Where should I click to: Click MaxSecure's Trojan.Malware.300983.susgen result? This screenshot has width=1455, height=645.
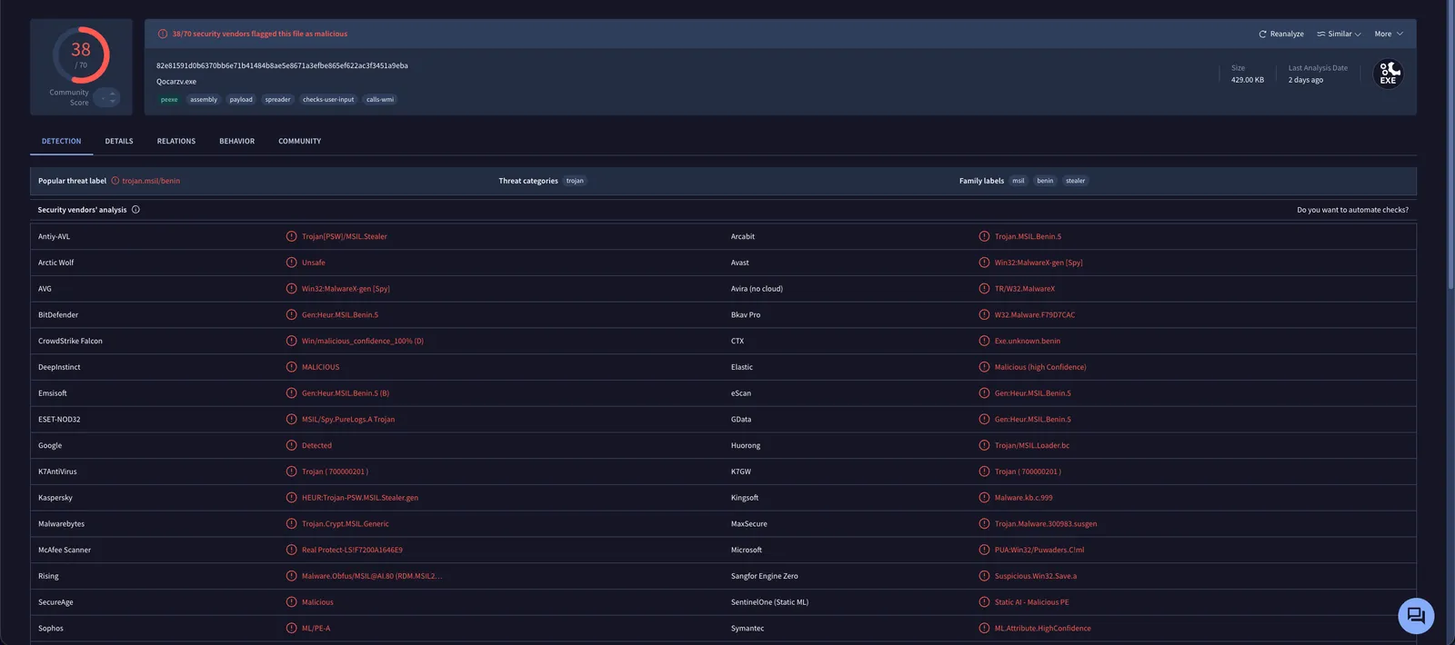pyautogui.click(x=1046, y=524)
